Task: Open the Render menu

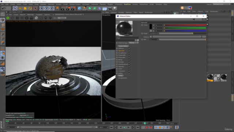Action: 58,4
